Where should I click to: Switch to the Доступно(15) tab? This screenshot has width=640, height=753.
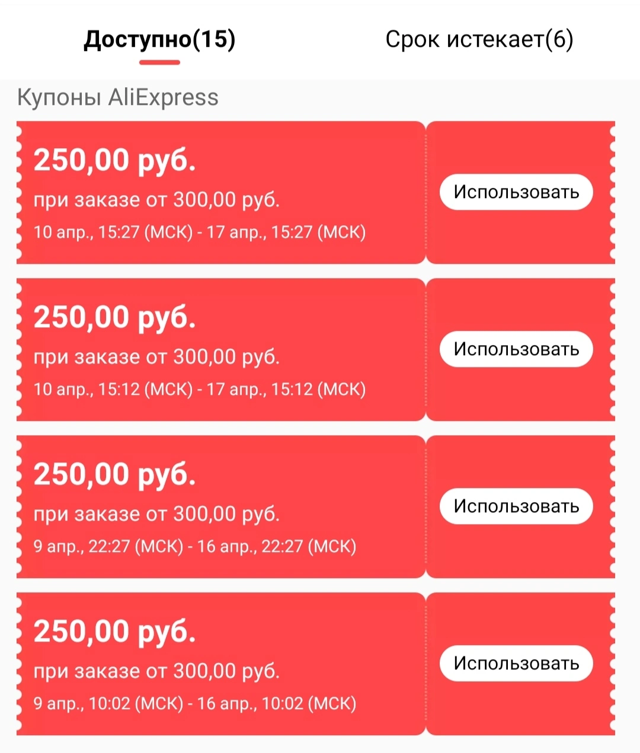[159, 40]
